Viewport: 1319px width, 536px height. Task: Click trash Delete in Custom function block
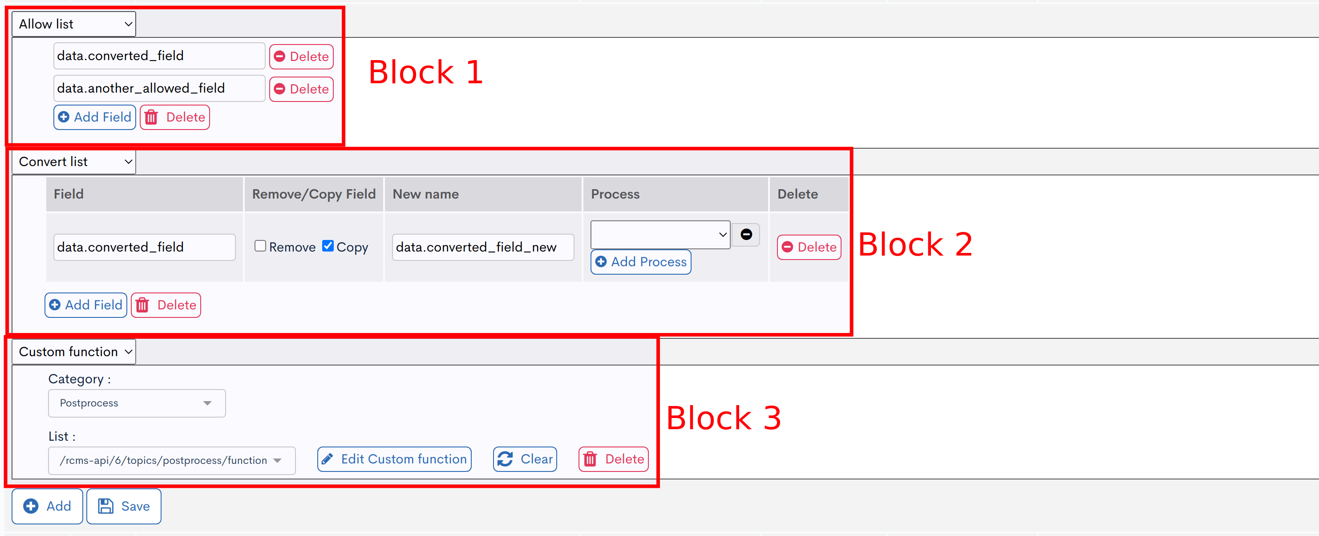(x=613, y=459)
